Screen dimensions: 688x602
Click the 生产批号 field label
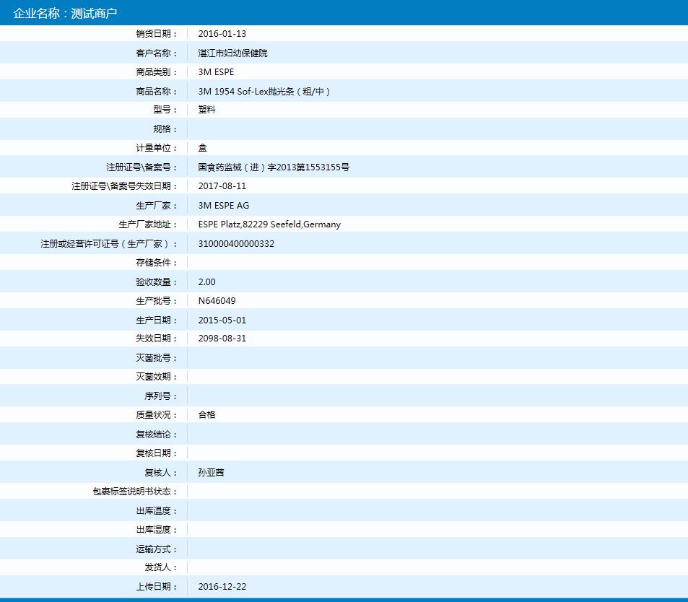[x=156, y=301]
